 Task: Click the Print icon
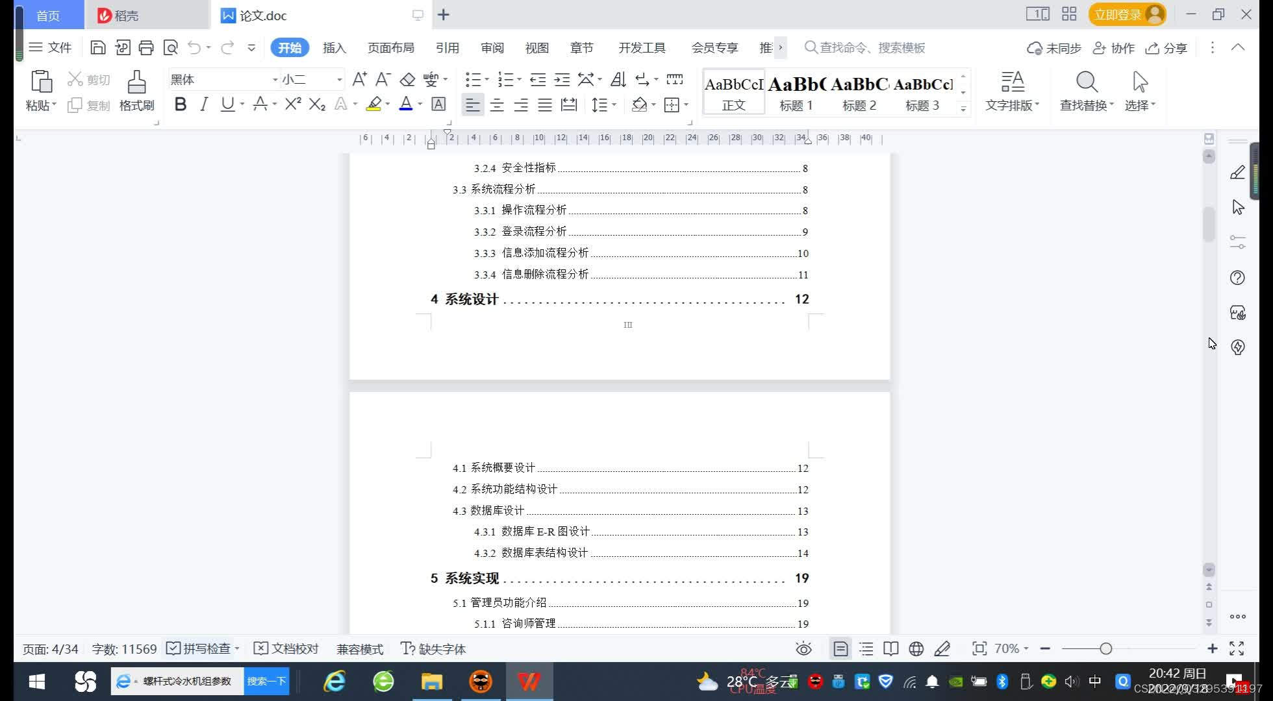coord(146,47)
